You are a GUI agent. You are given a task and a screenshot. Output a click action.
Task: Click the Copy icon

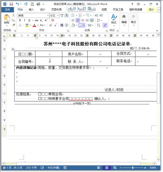click(x=13, y=20)
